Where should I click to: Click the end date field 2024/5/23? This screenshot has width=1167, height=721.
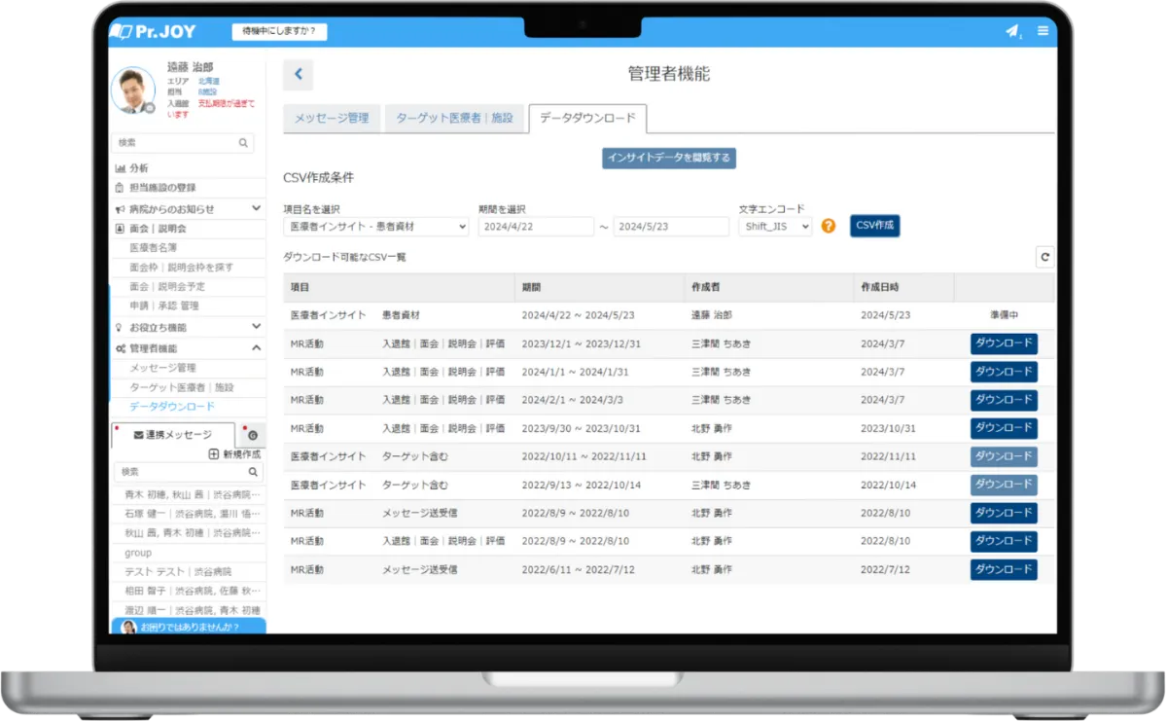671,226
